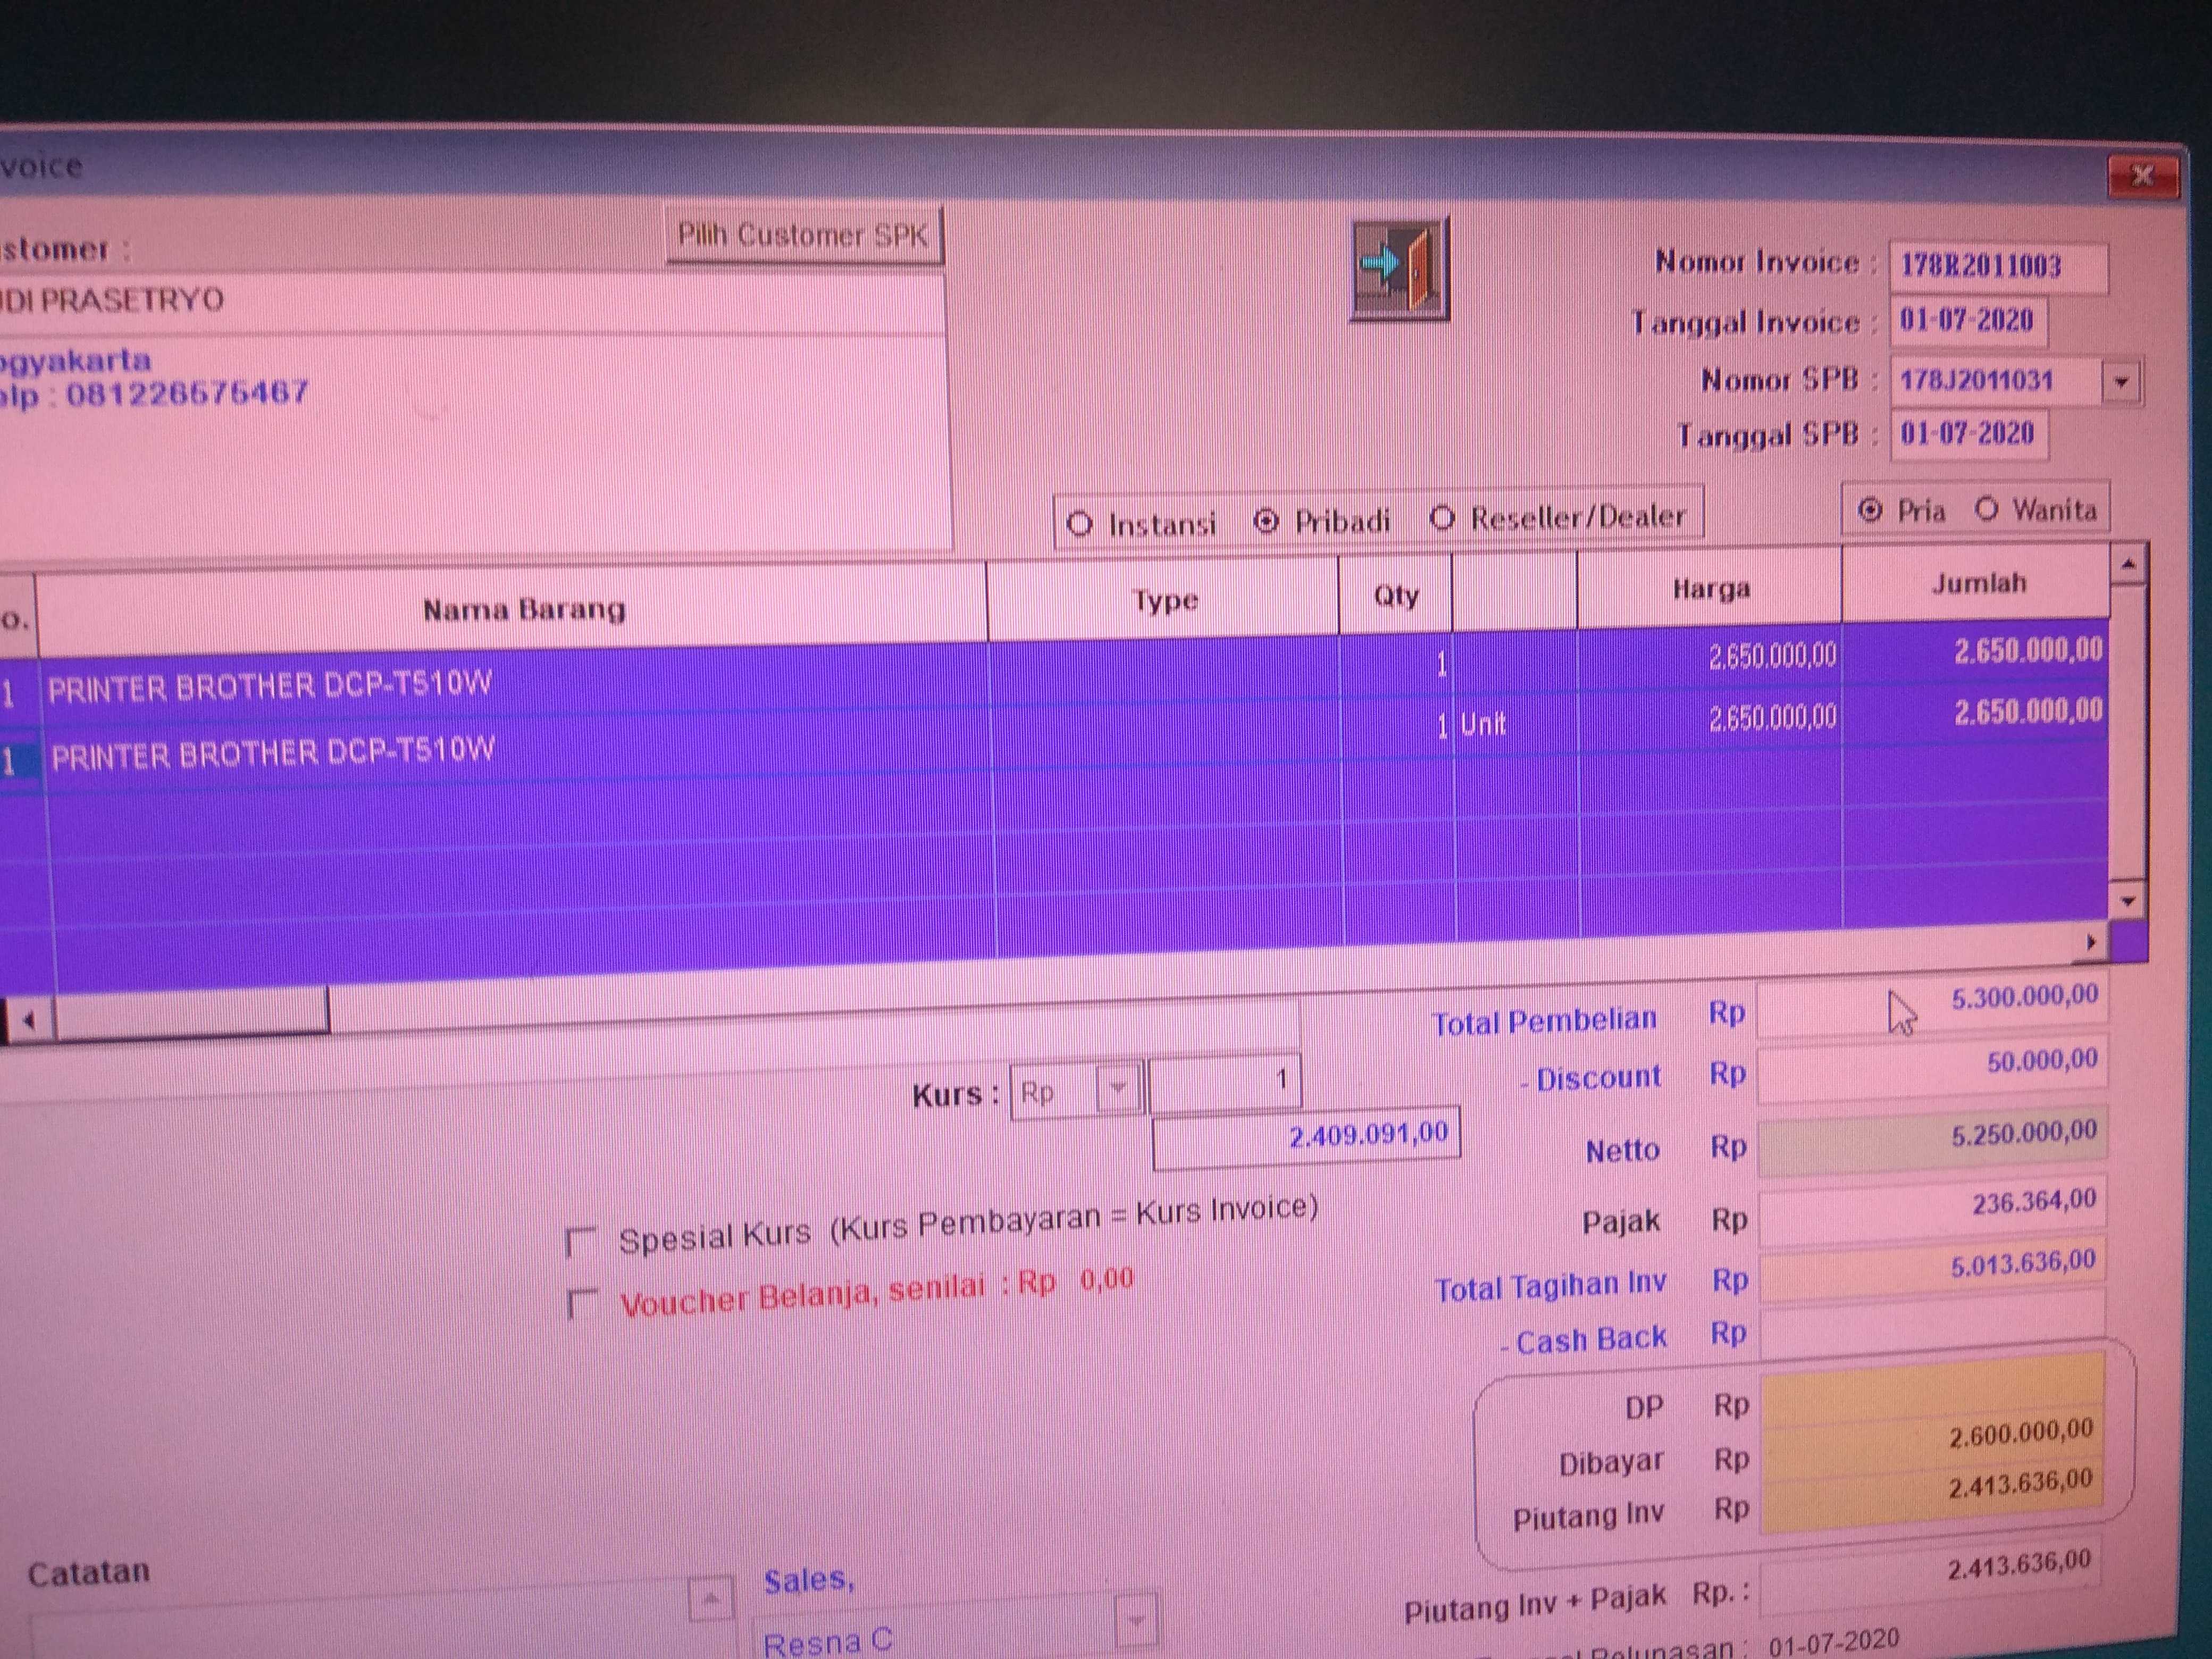
Task: Select the Instansi radio option
Action: coord(1079,524)
